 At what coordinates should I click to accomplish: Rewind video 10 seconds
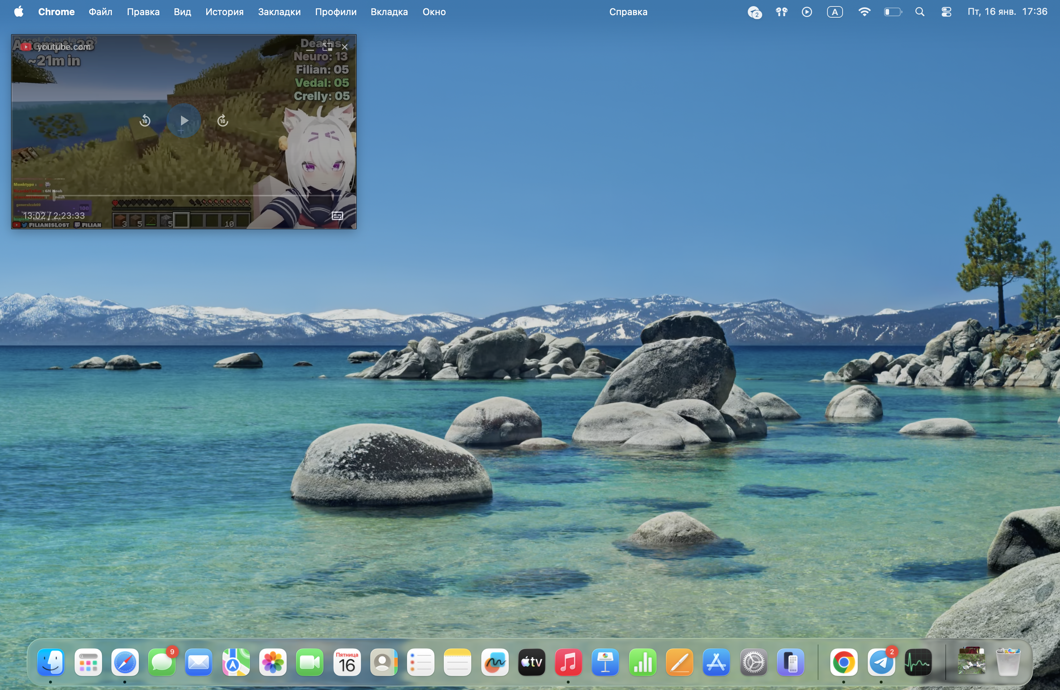(x=145, y=120)
